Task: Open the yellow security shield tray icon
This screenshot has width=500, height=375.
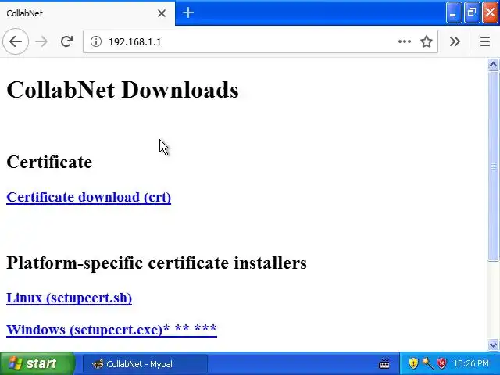Action: [x=413, y=363]
